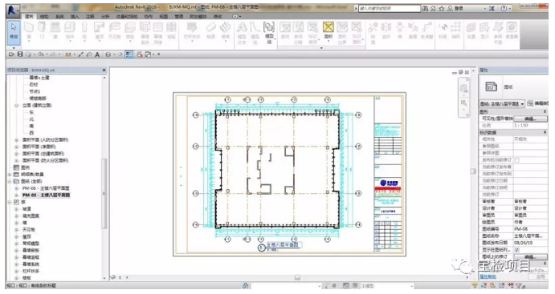Open the dropdown under the Modify button
The height and width of the screenshot is (294, 555).
pyautogui.click(x=14, y=47)
